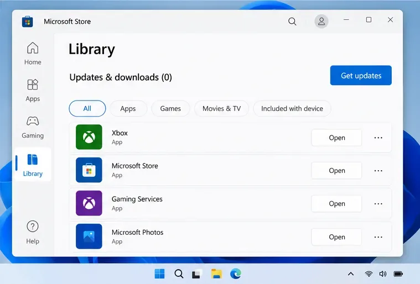Go to Home in the sidebar

coord(33,54)
